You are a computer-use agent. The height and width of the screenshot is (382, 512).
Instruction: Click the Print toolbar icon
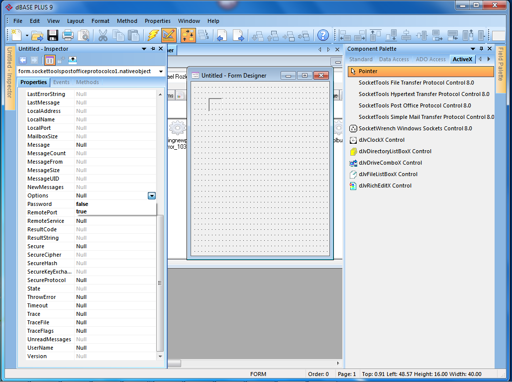click(x=68, y=35)
